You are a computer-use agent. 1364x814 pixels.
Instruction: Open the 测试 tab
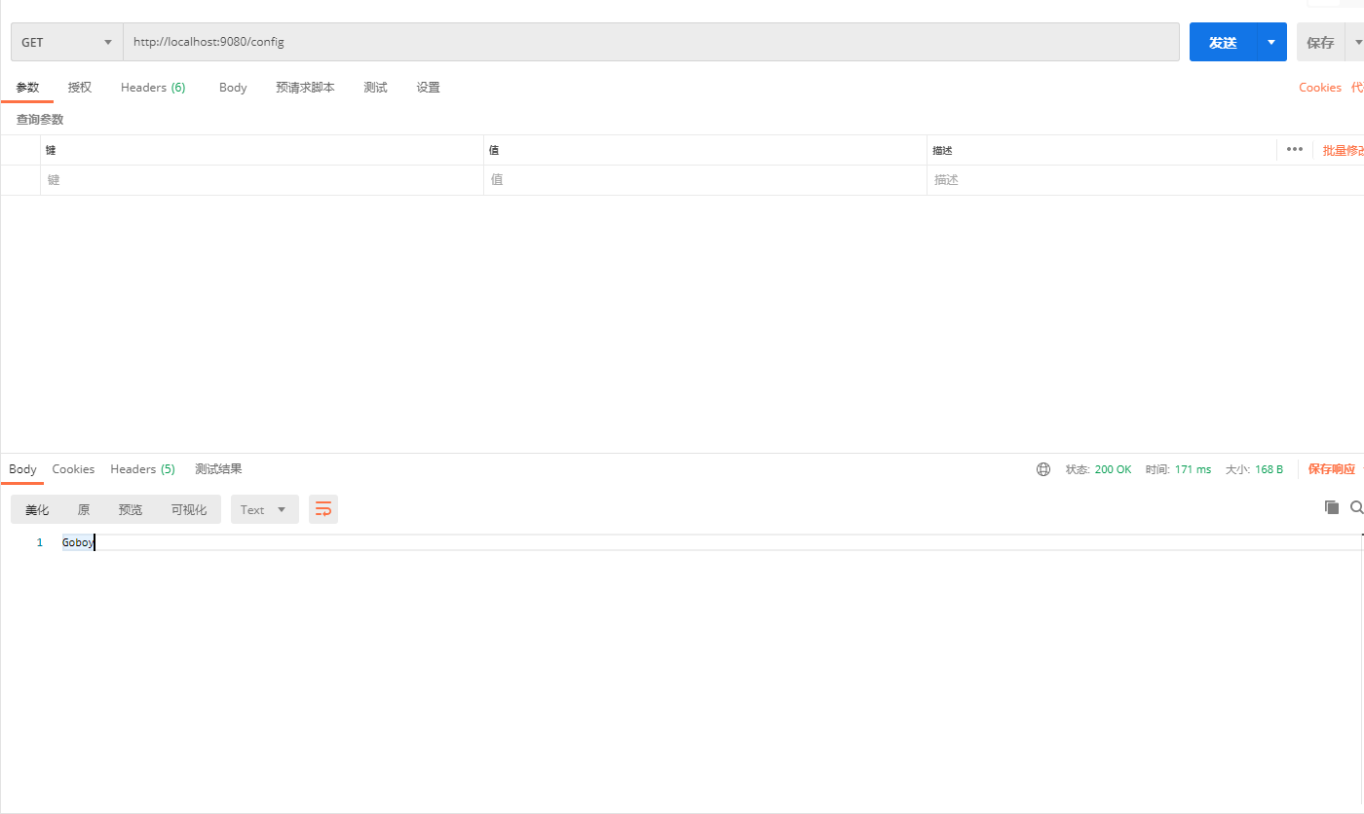375,88
